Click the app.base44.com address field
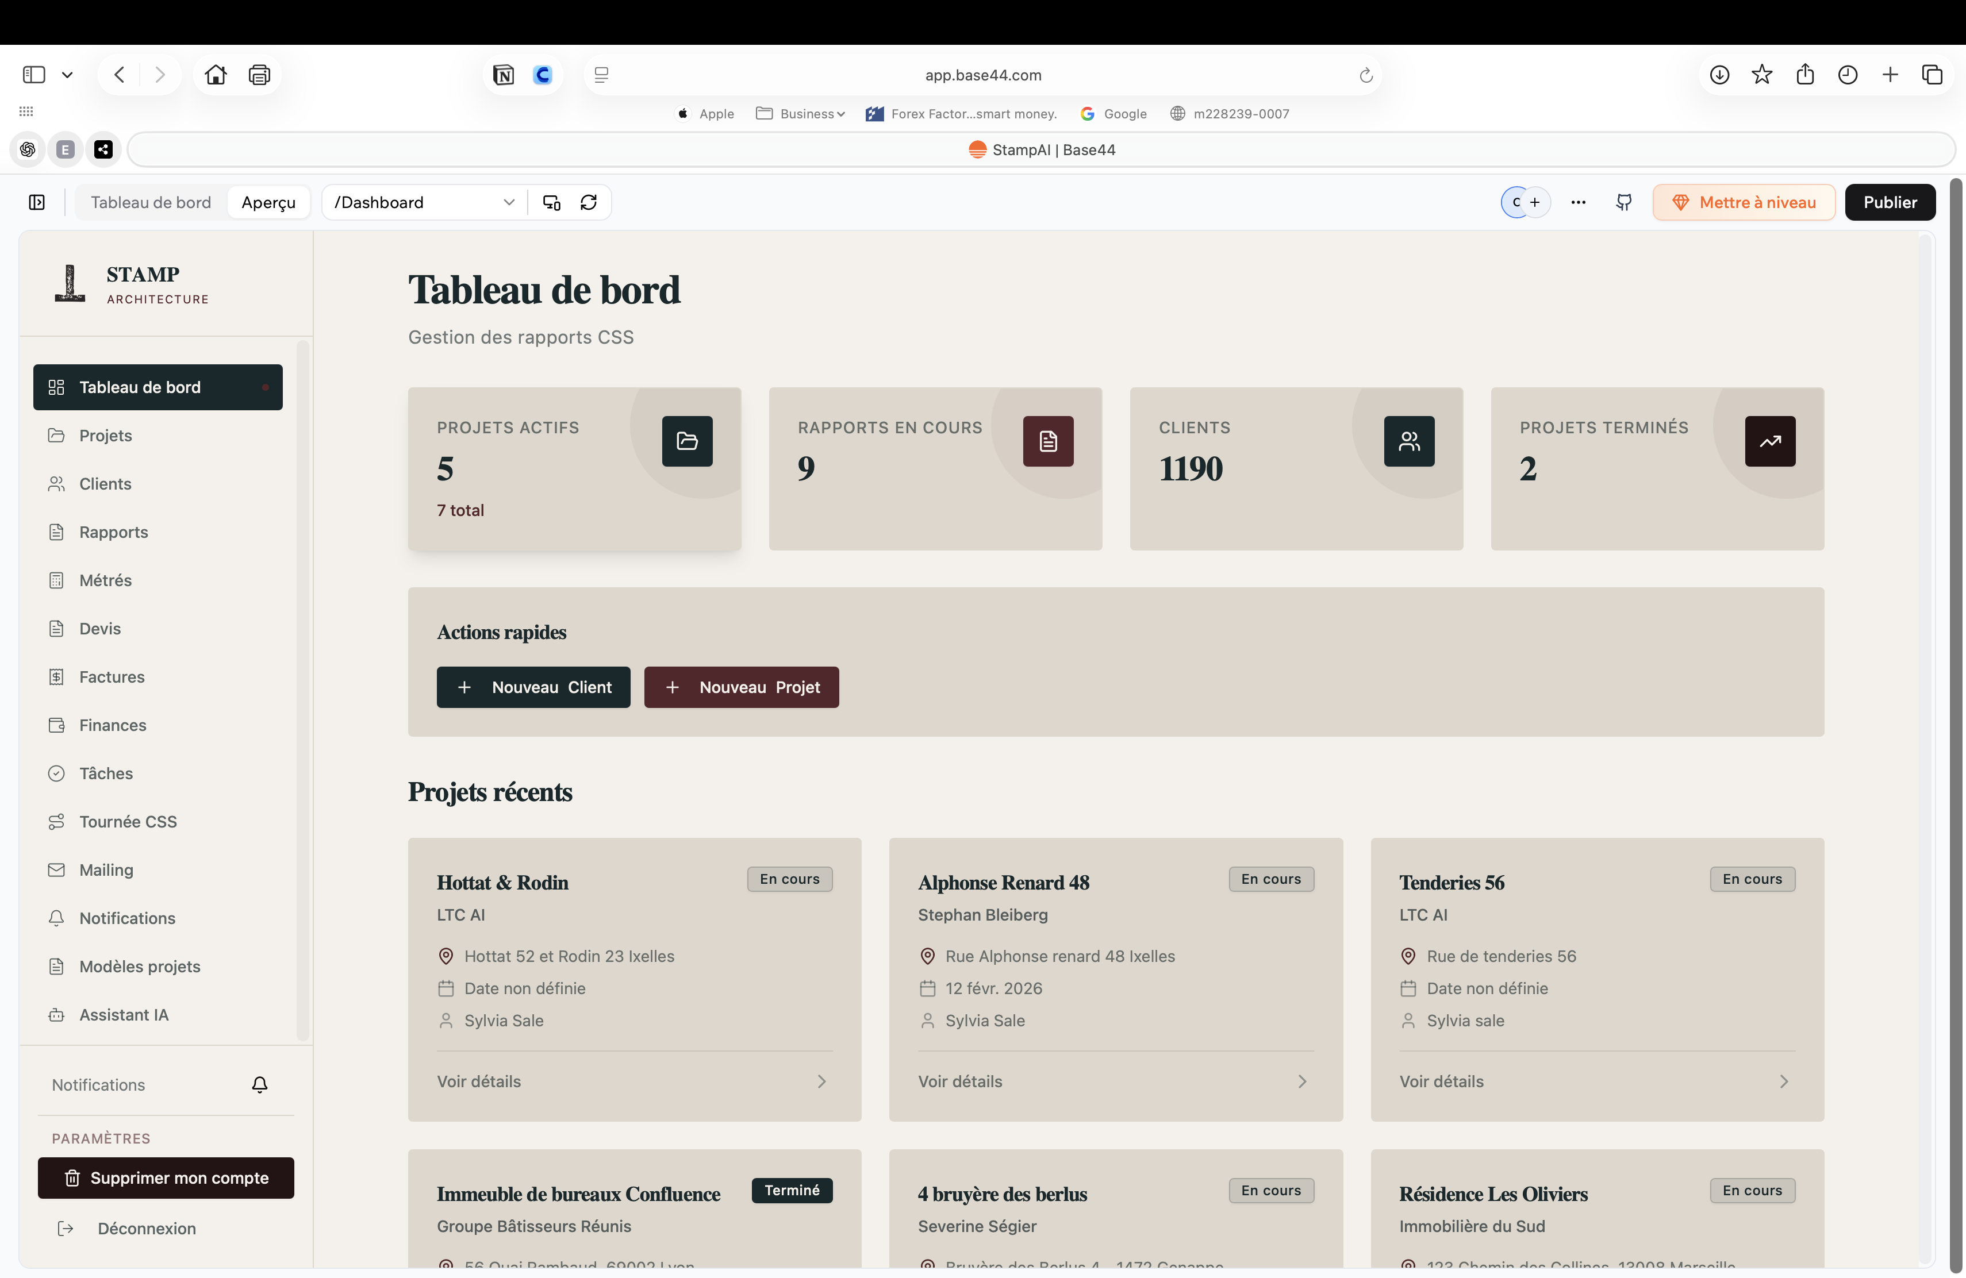 (x=983, y=75)
